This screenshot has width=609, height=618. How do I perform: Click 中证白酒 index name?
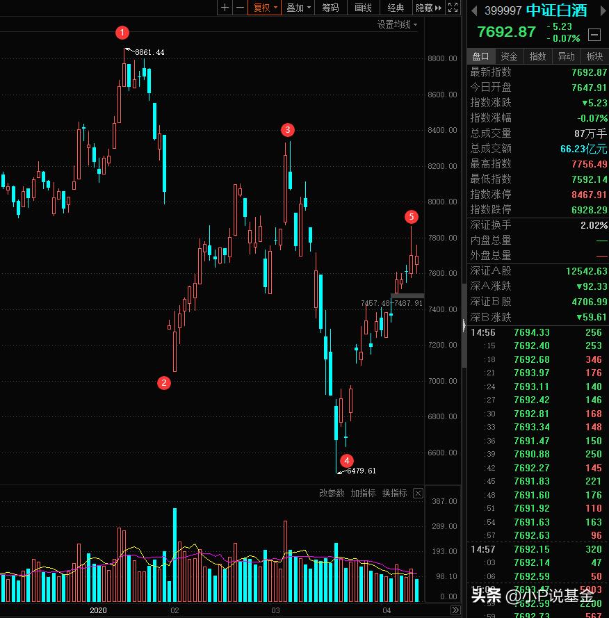pyautogui.click(x=556, y=10)
